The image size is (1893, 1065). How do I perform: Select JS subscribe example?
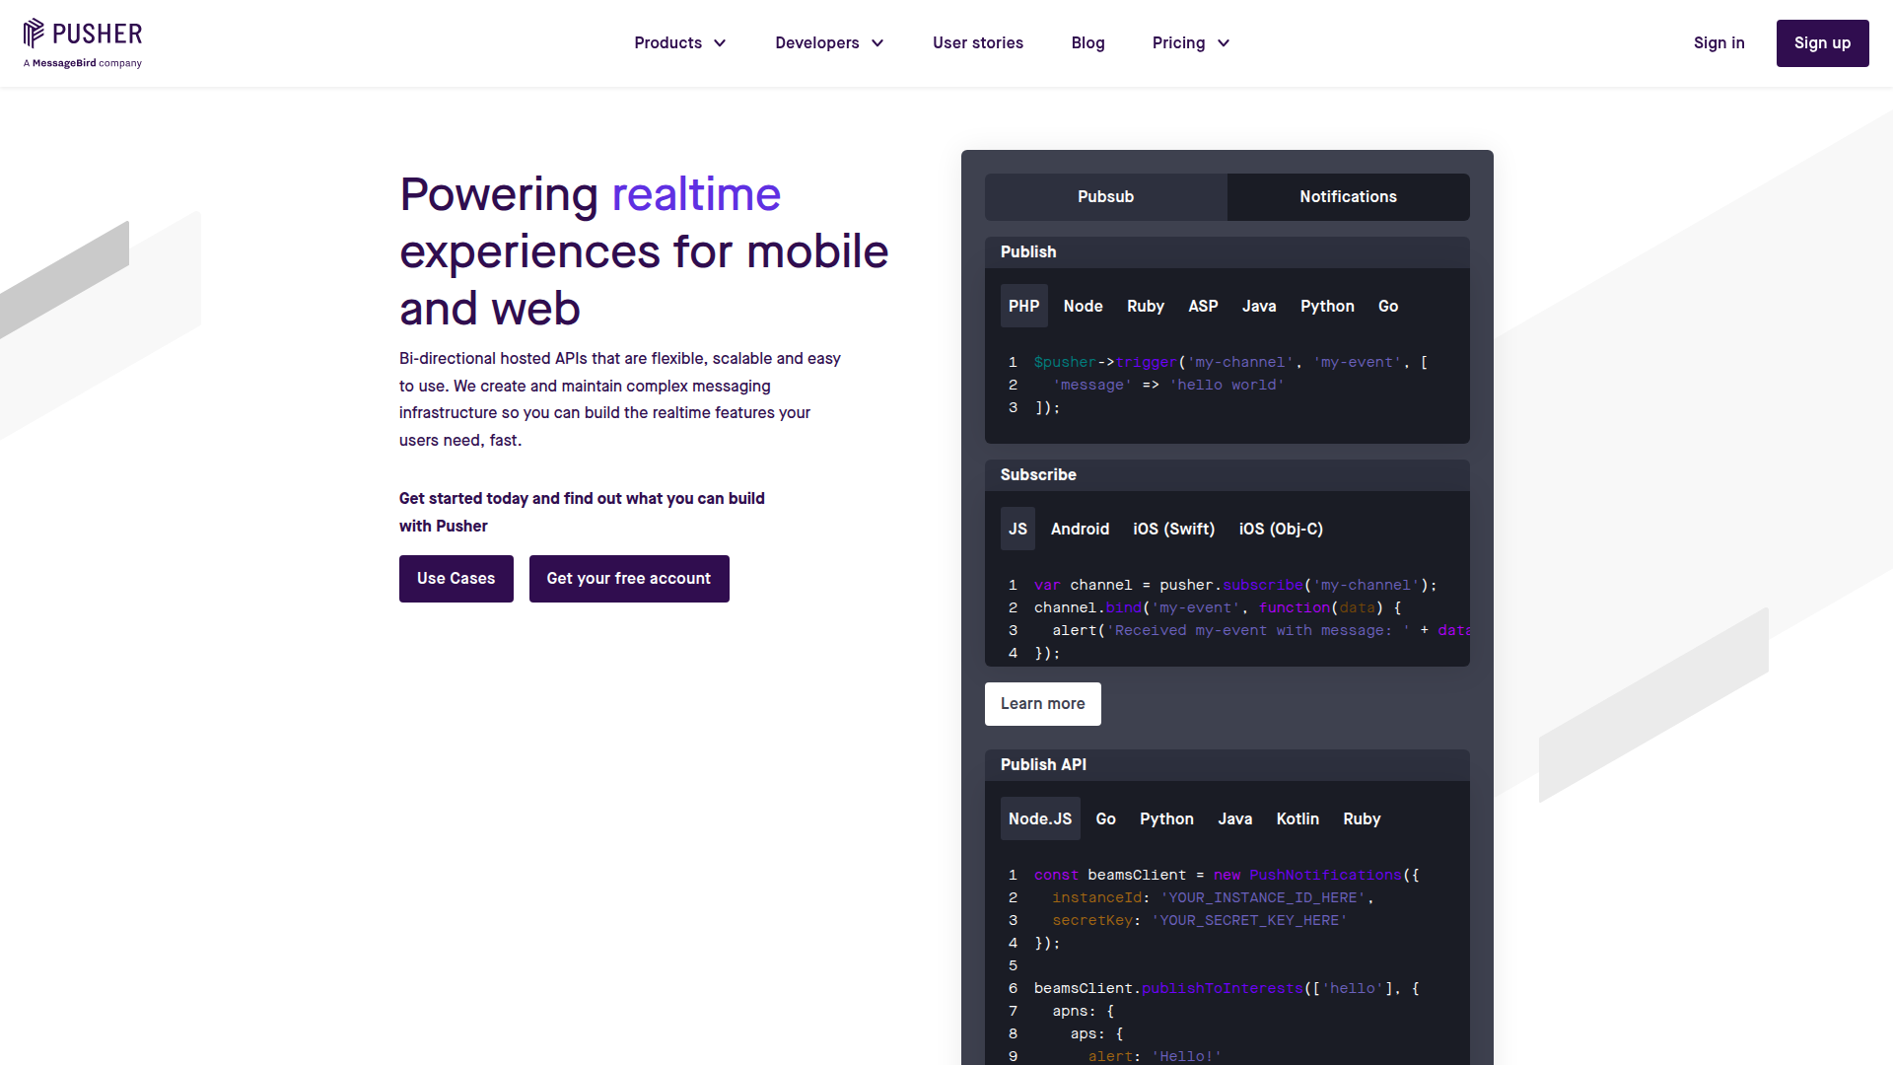[1017, 529]
